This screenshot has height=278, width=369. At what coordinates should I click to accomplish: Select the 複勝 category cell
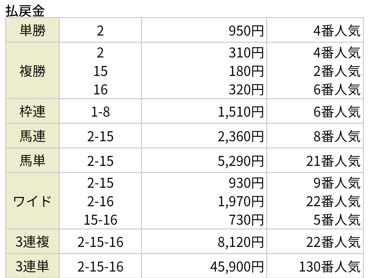tap(32, 71)
